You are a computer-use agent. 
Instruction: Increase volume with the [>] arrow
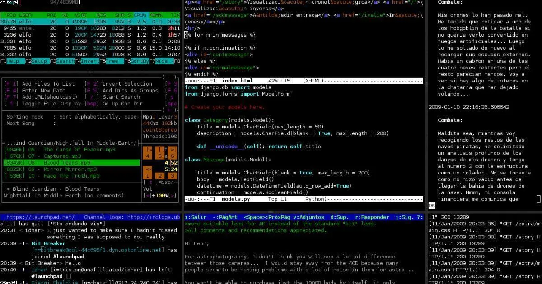173,196
